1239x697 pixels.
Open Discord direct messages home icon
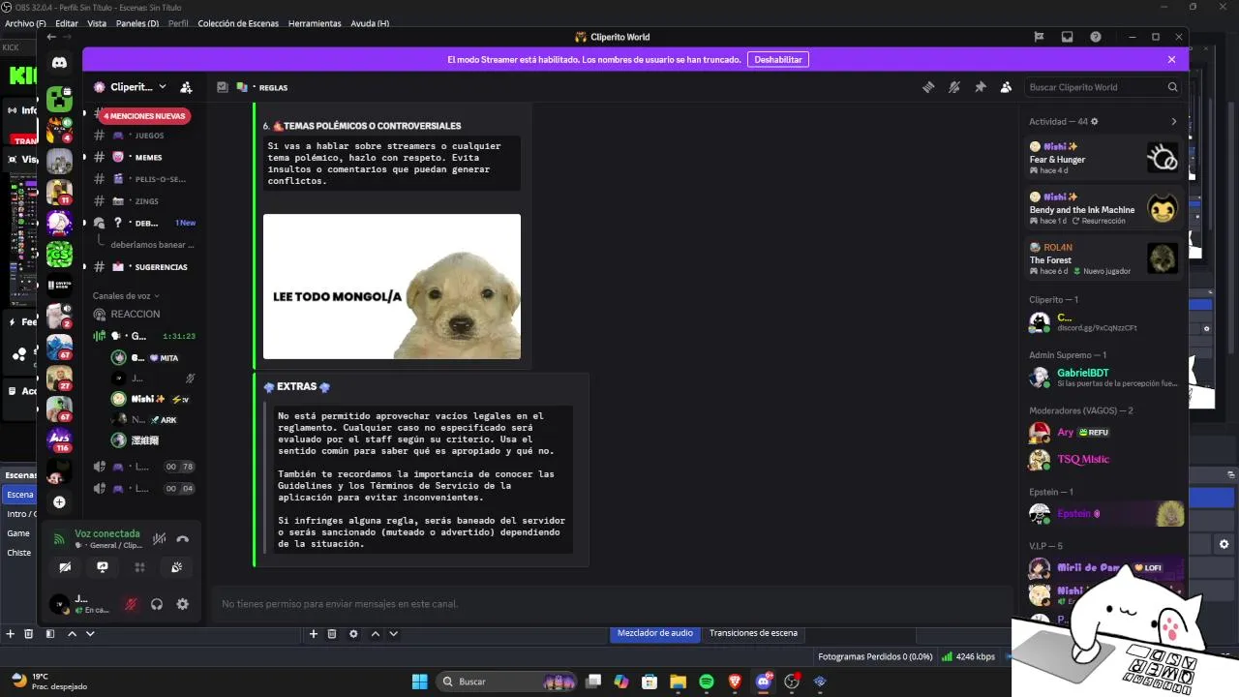tap(59, 63)
